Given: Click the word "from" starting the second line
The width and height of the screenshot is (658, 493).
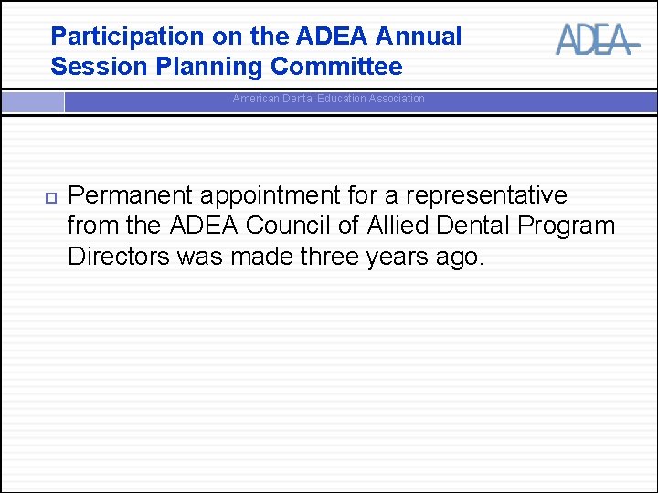Looking at the screenshot, I should point(89,226).
